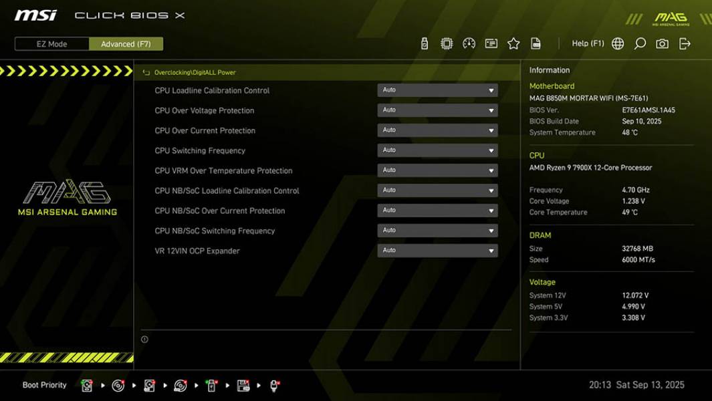The image size is (712, 401).
Task: Click the memory notes icon in top toolbar
Action: (491, 42)
